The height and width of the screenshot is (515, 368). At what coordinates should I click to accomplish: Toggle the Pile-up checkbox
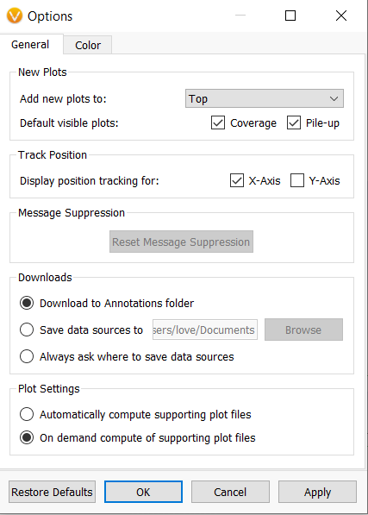click(x=294, y=122)
